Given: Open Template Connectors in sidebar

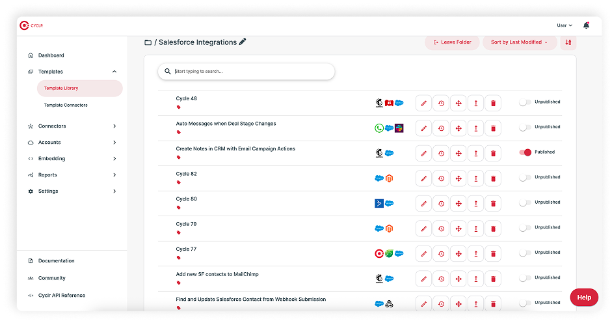Looking at the screenshot, I should pyautogui.click(x=66, y=105).
